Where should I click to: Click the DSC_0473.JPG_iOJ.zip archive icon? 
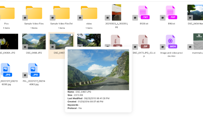[x=144, y=42]
